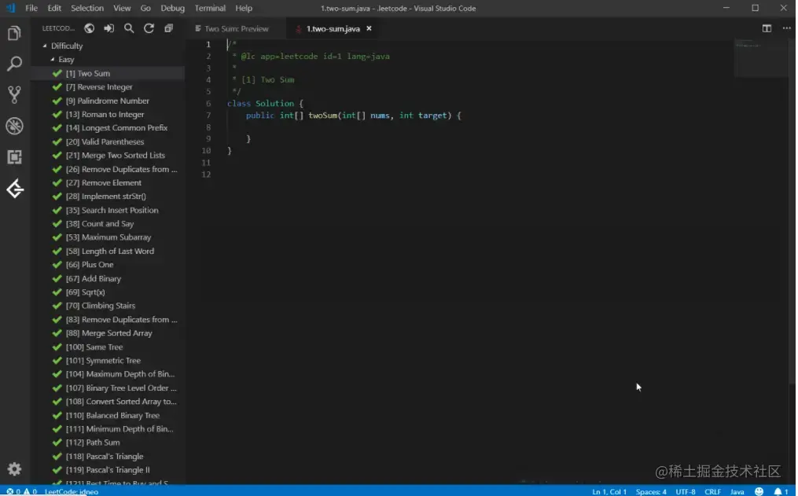Open the editor more actions menu

click(786, 28)
